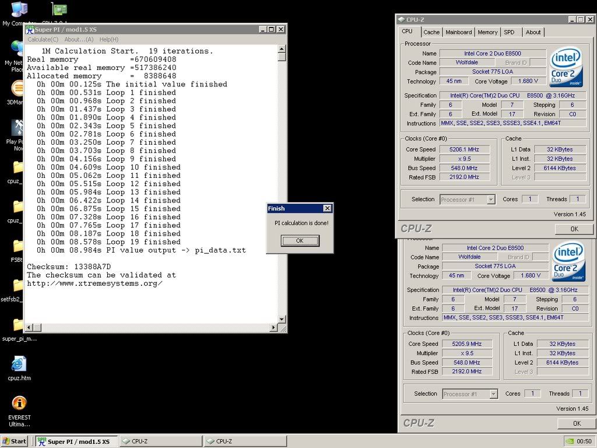Click the Core Speed value 5205.9 MHz
Image resolution: width=597 pixels, height=448 pixels.
pos(467,344)
